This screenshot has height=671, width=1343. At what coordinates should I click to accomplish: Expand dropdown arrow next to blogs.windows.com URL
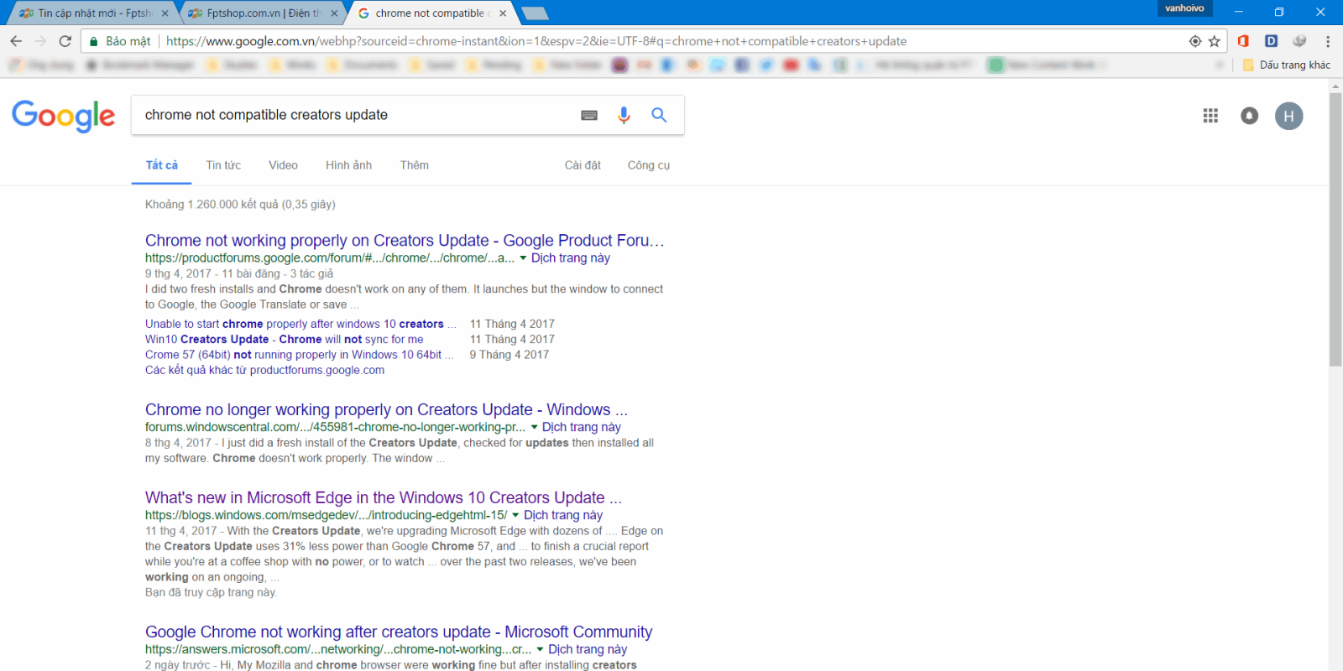coord(515,515)
